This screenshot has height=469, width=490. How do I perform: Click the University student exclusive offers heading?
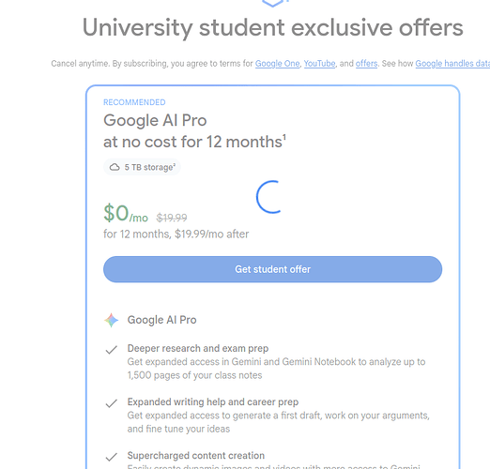(272, 27)
